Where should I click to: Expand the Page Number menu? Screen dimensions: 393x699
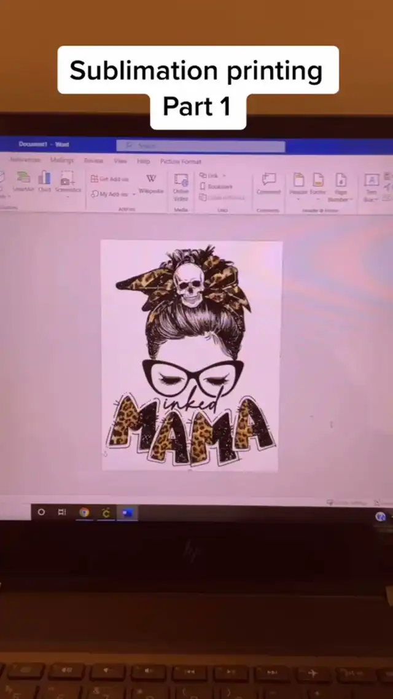(x=340, y=186)
